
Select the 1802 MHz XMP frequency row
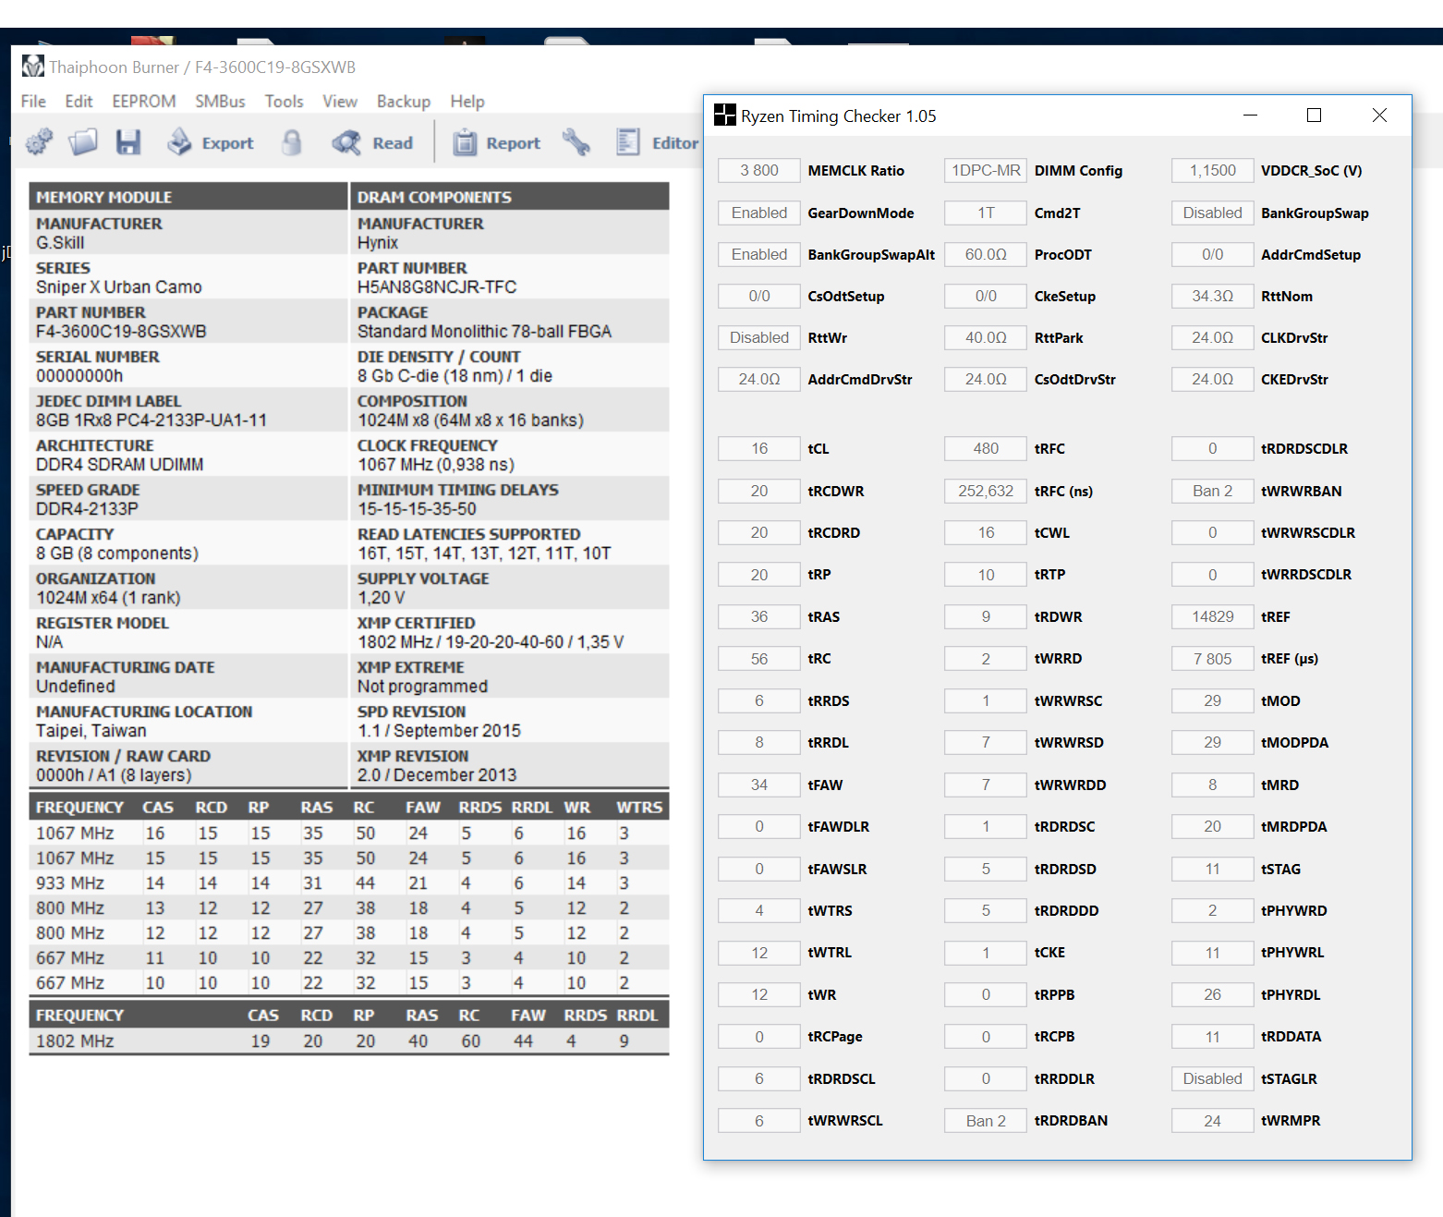pyautogui.click(x=349, y=1041)
